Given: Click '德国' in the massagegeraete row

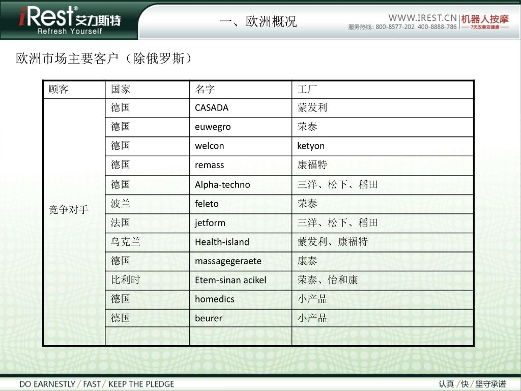Looking at the screenshot, I should 147,261.
